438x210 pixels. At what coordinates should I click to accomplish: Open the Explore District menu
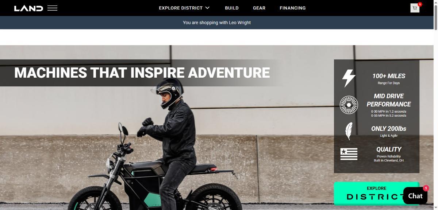click(x=181, y=8)
